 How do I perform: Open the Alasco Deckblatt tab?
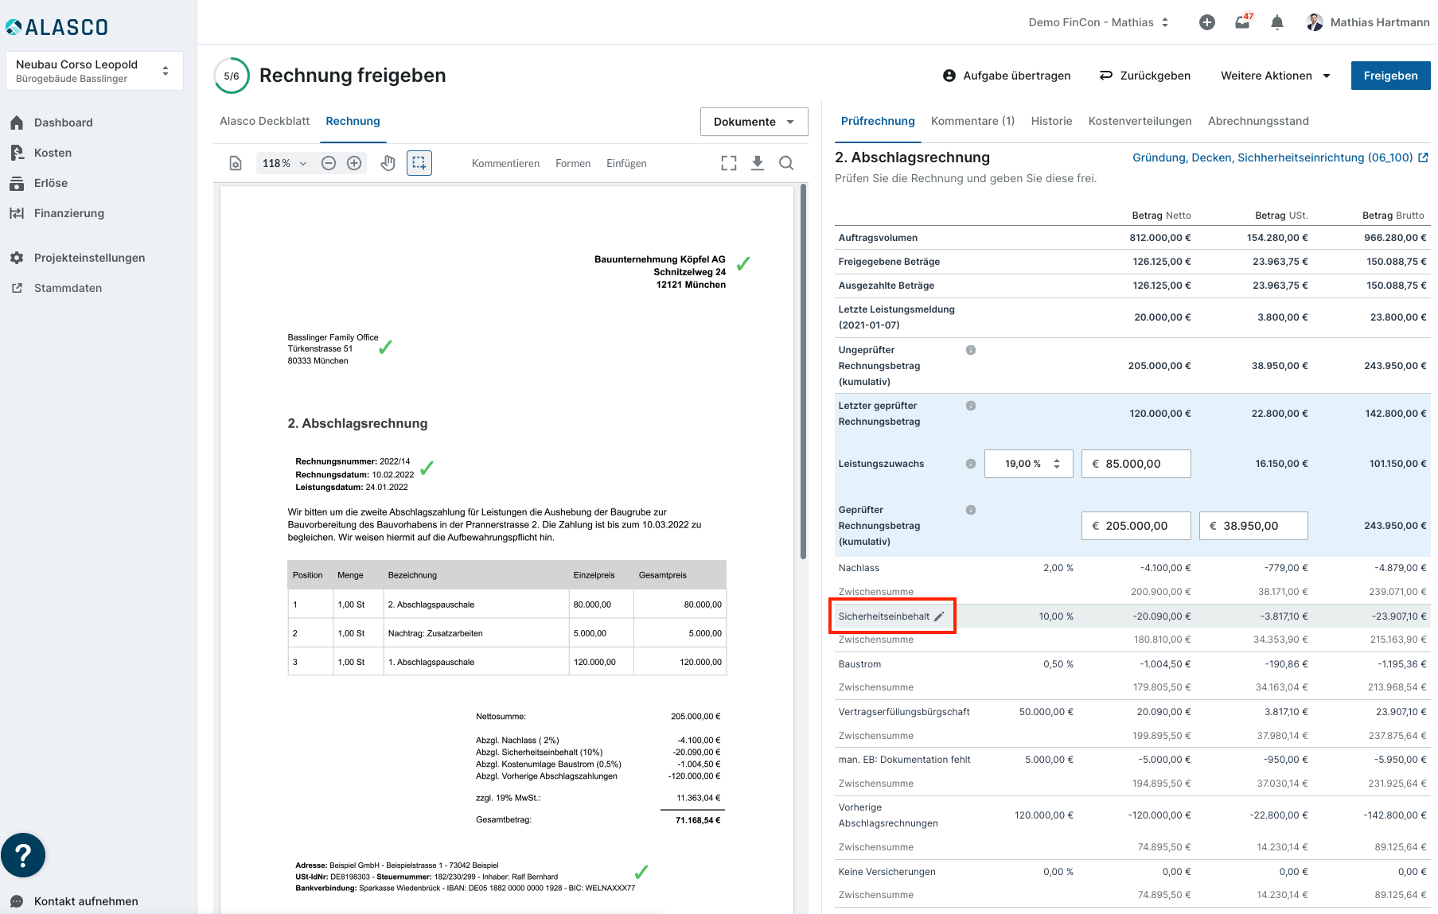(x=264, y=121)
